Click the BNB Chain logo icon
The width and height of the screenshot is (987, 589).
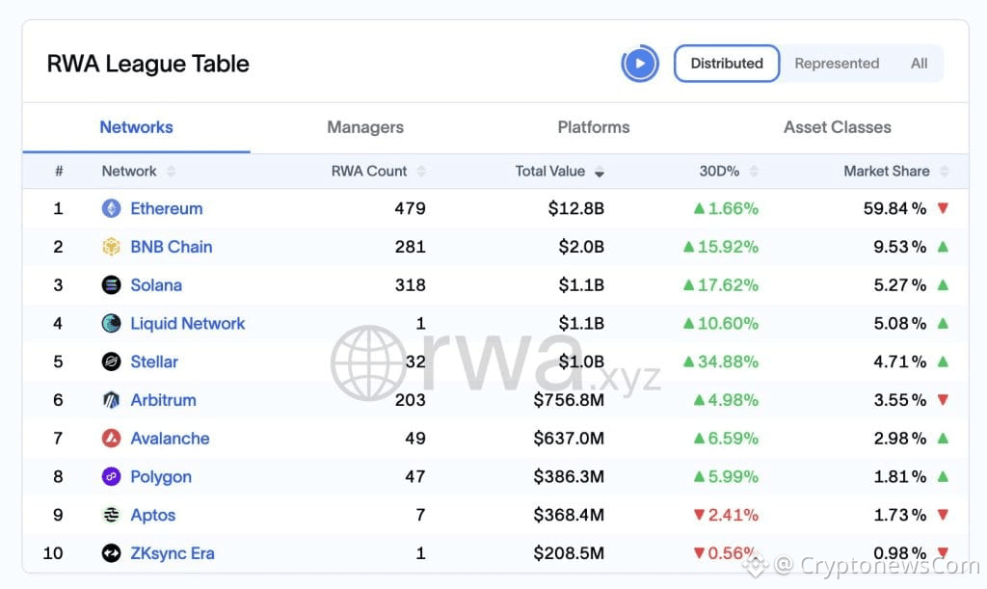tap(112, 247)
